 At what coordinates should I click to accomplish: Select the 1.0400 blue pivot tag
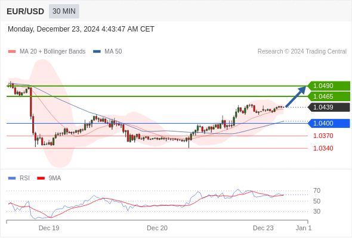329,123
